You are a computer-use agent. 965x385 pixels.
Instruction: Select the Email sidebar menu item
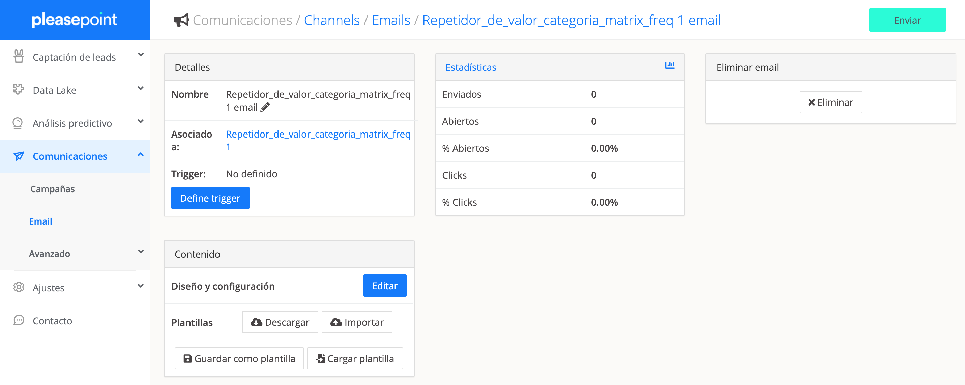(x=40, y=221)
